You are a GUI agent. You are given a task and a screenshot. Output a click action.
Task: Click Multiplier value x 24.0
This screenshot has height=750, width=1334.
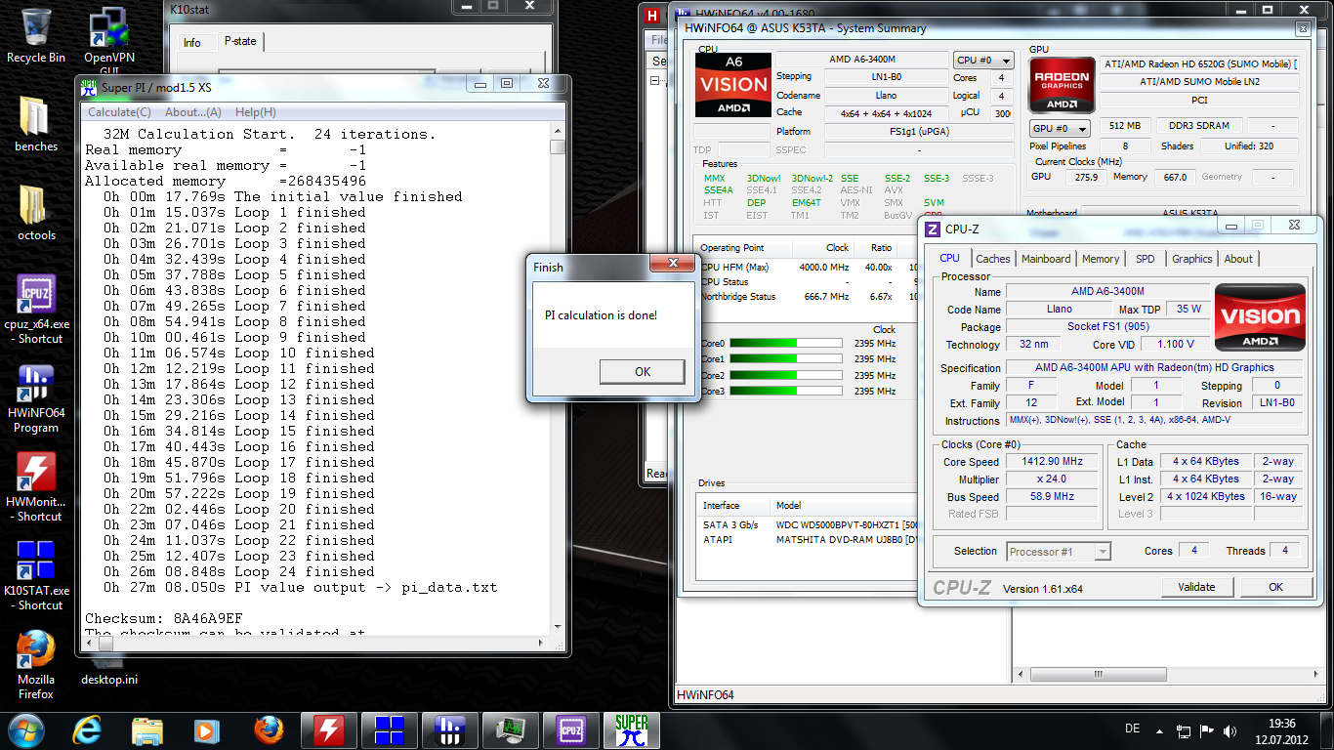(x=1053, y=479)
